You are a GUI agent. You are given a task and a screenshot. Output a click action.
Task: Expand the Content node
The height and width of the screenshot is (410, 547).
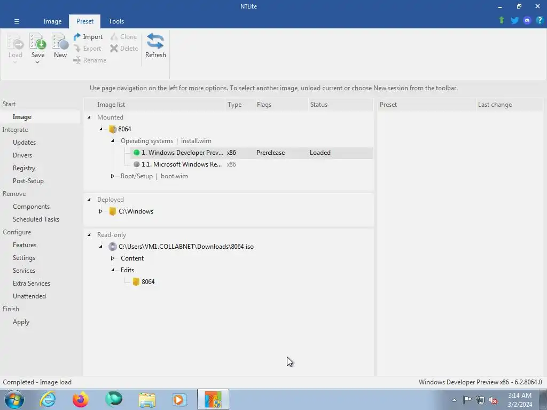(x=112, y=258)
